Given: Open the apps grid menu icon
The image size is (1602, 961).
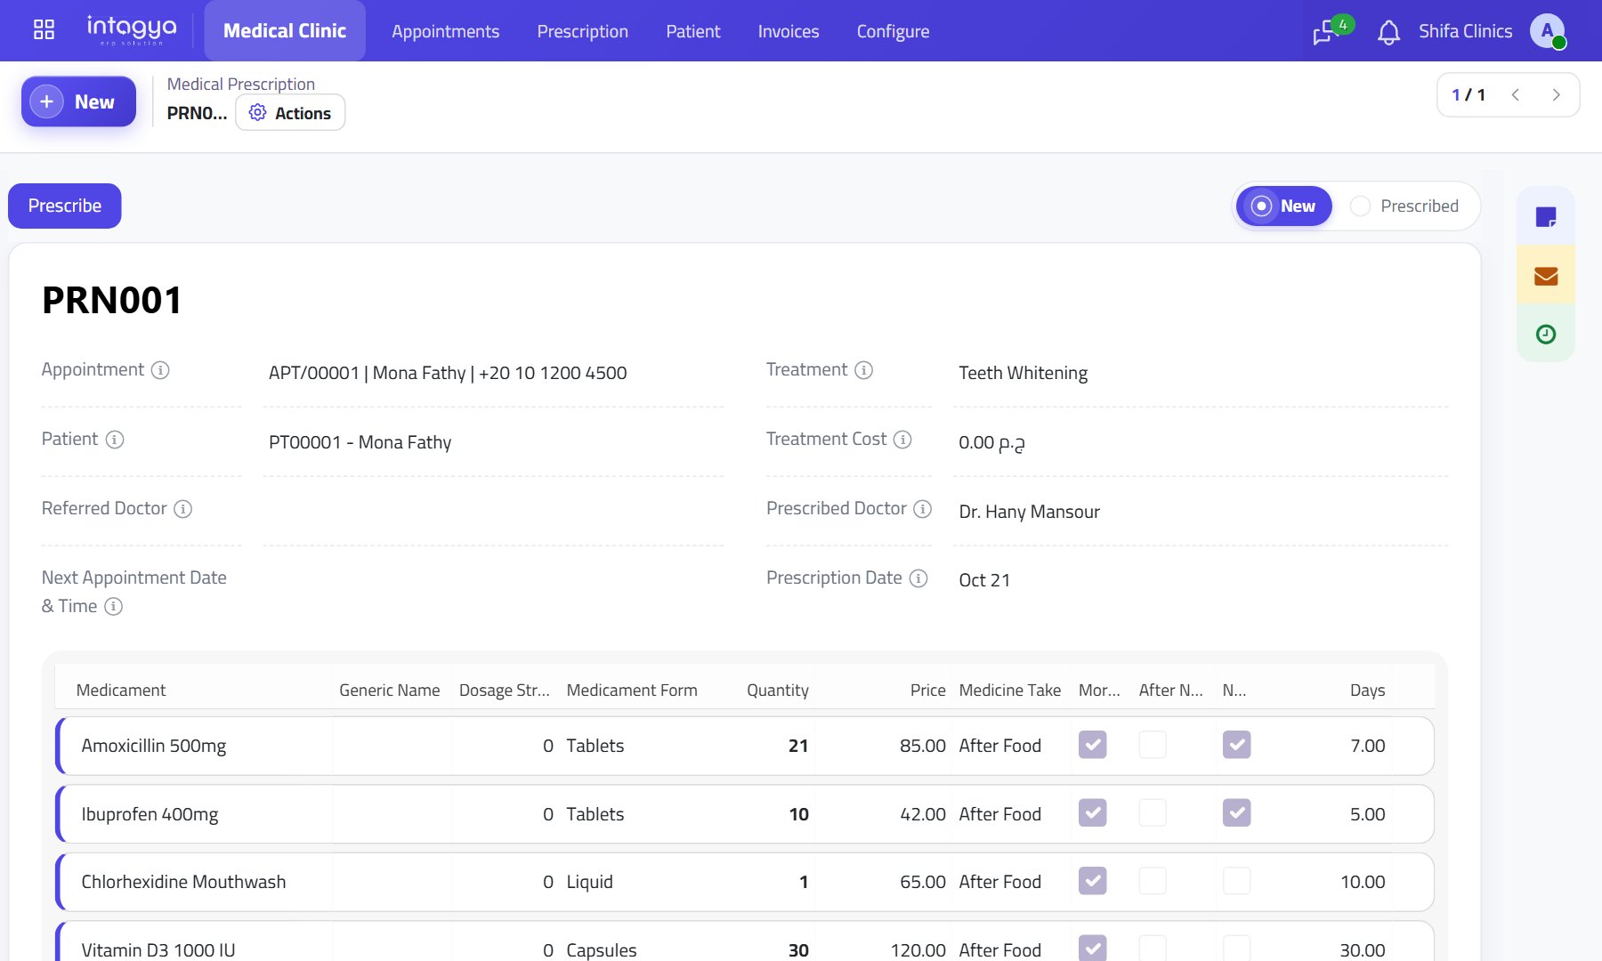Looking at the screenshot, I should (x=44, y=30).
